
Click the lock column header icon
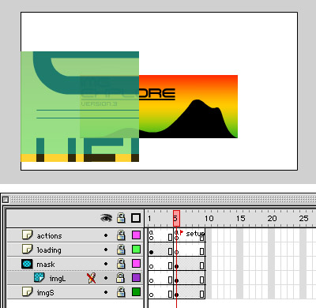click(121, 218)
